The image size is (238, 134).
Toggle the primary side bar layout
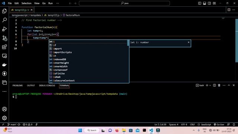200,3
